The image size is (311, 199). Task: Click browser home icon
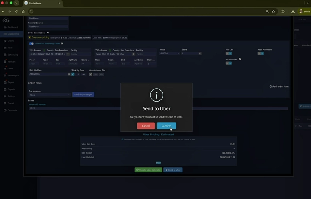click(23, 12)
